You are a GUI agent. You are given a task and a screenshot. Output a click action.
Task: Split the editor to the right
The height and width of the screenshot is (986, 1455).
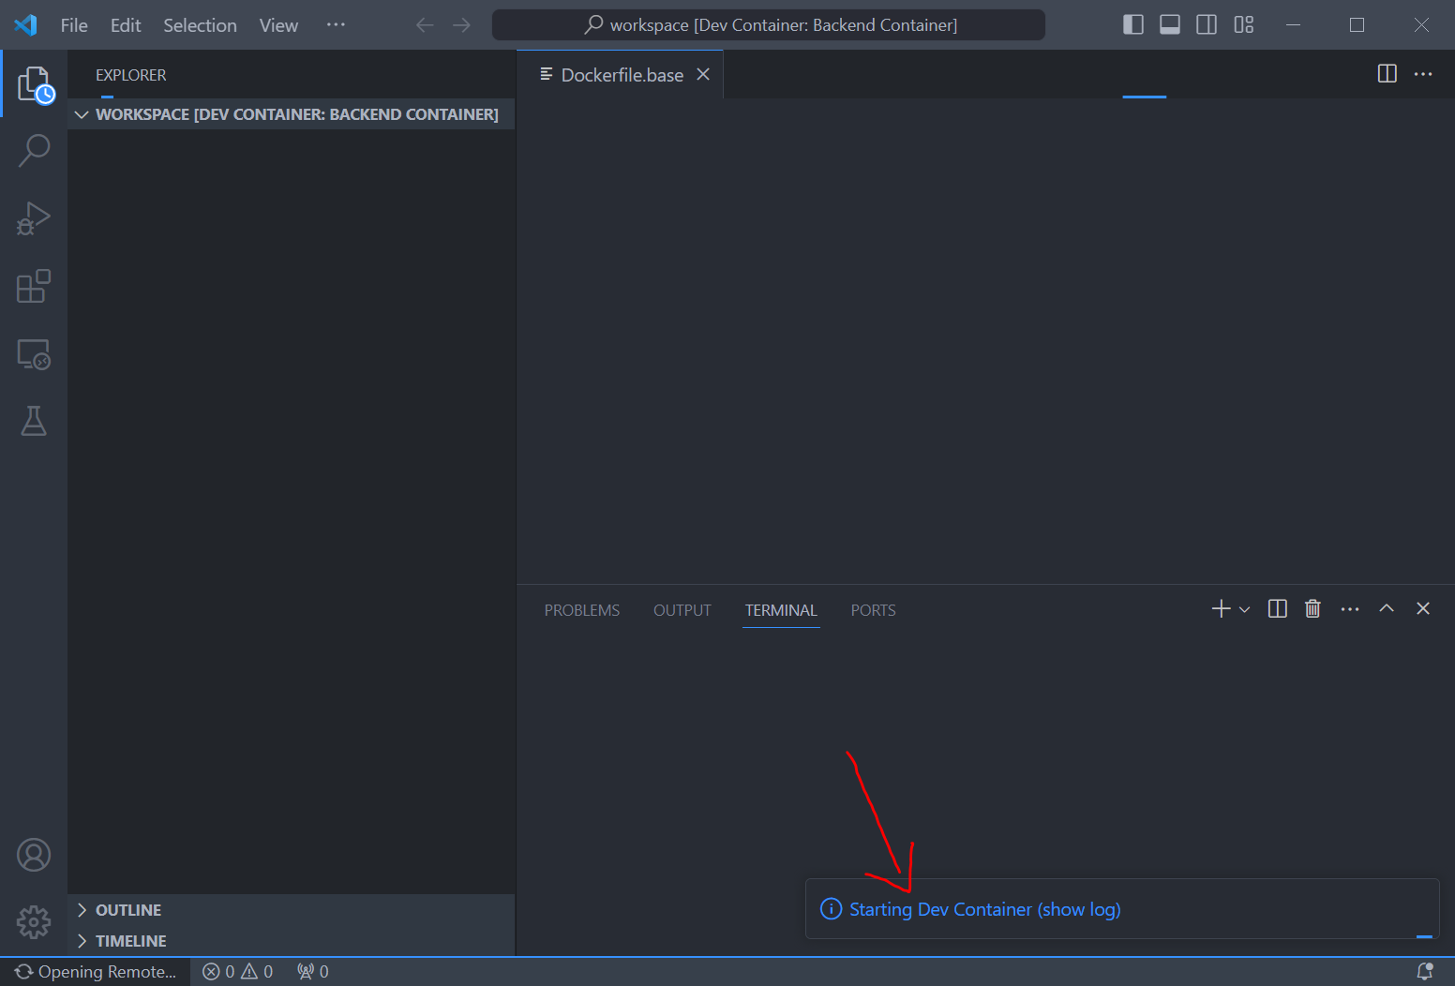(1387, 74)
